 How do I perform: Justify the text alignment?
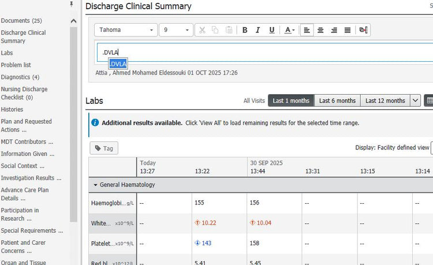point(348,30)
